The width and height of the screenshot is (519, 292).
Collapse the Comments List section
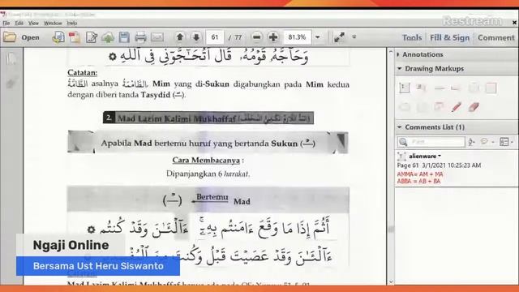coord(434,127)
